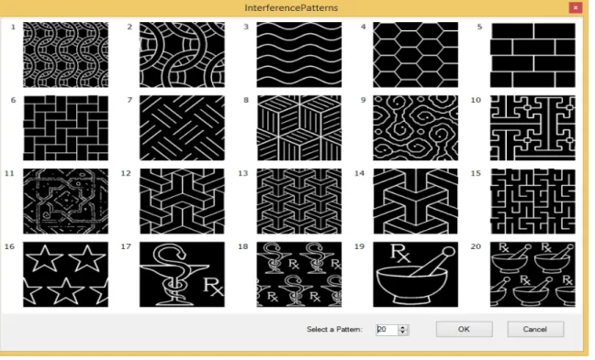Image resolution: width=595 pixels, height=360 pixels.
Task: Select pattern 18 tiled Hygieia Rx symbols
Action: [x=299, y=275]
